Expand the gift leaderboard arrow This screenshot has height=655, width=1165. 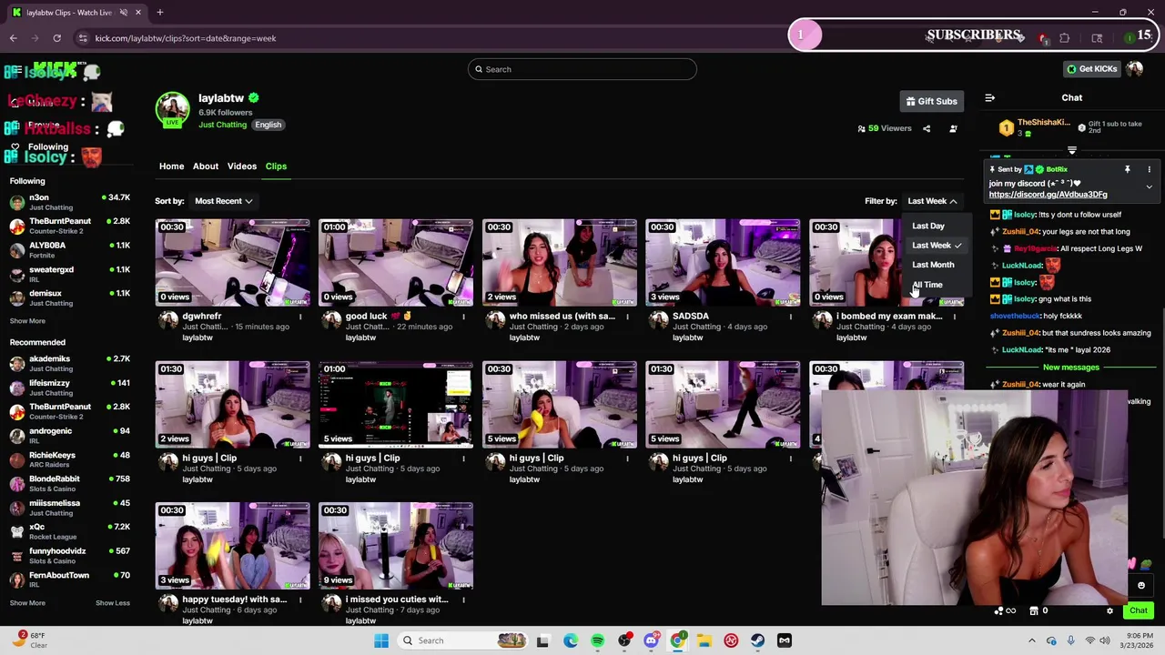click(1071, 150)
